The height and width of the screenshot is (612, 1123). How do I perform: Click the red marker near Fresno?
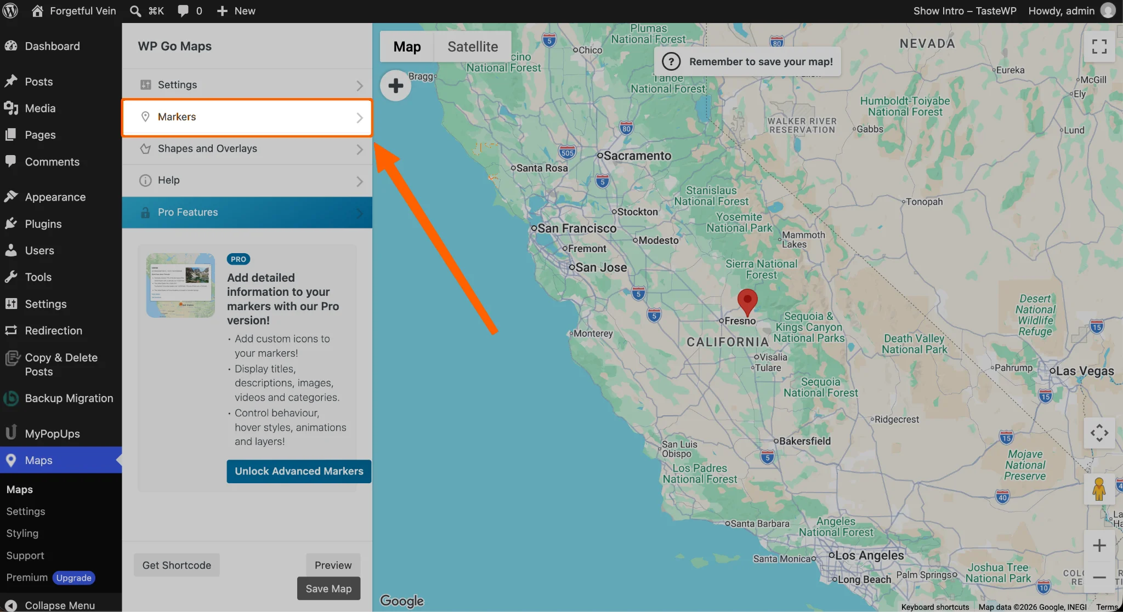tap(747, 302)
